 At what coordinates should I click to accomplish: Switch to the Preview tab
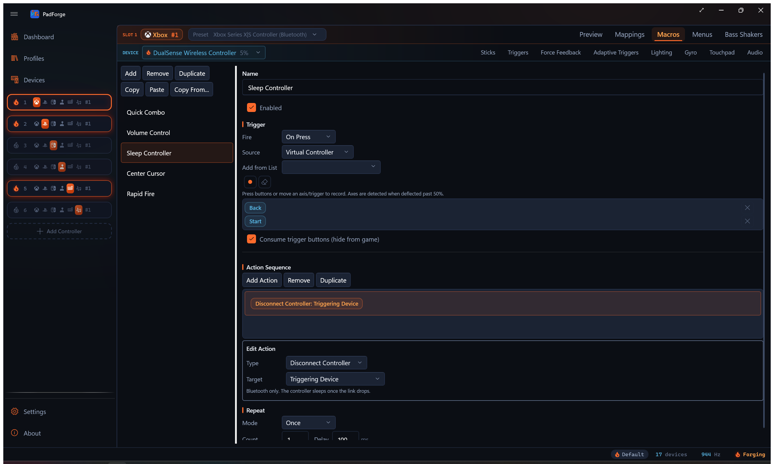[x=591, y=34]
